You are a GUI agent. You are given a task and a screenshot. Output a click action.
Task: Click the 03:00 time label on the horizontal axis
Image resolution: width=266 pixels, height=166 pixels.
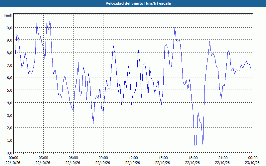click(x=43, y=158)
